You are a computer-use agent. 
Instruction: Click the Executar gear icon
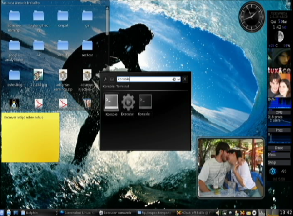pyautogui.click(x=128, y=101)
